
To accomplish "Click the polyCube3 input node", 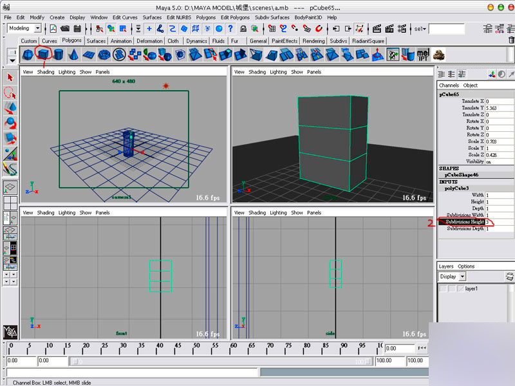I will coord(457,187).
